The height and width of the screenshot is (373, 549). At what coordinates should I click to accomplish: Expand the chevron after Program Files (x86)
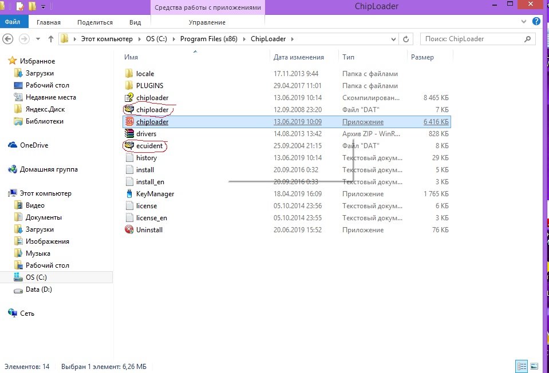click(x=244, y=39)
